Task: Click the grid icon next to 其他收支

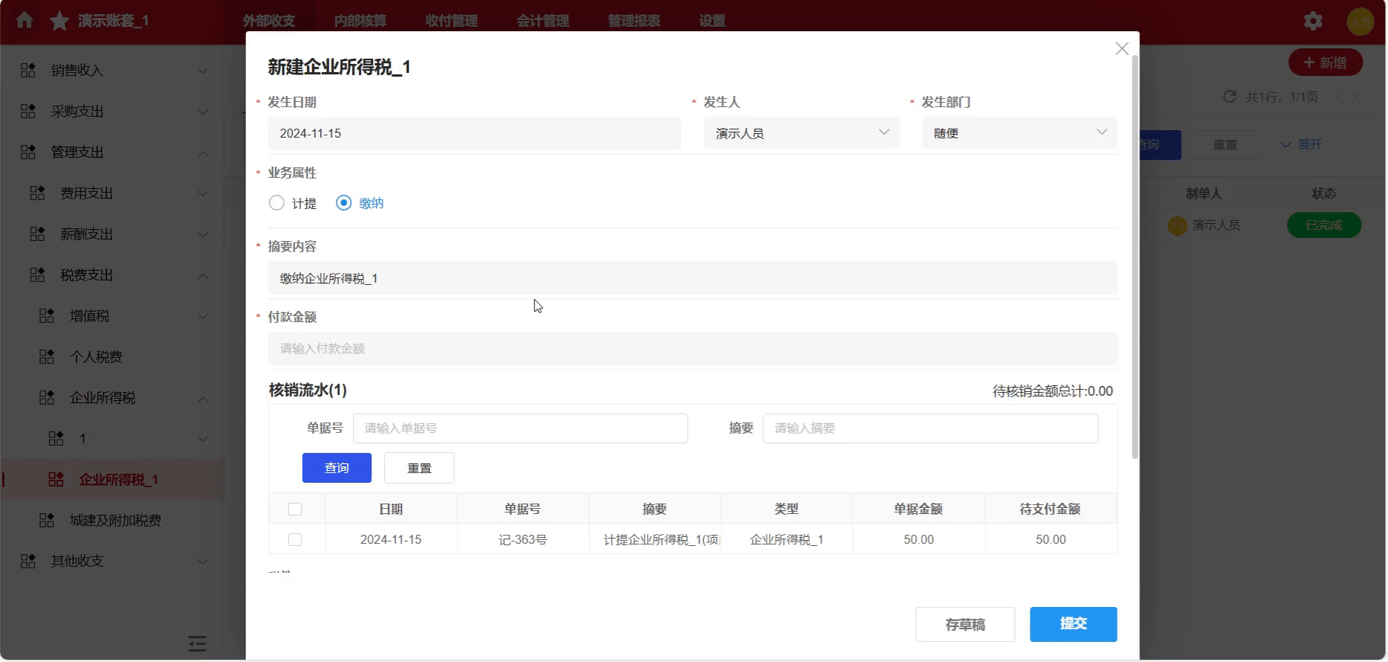Action: coord(28,562)
